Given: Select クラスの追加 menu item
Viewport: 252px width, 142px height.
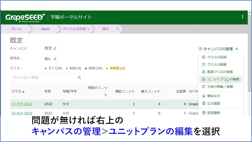Looking at the screenshot, I should point(220,57).
